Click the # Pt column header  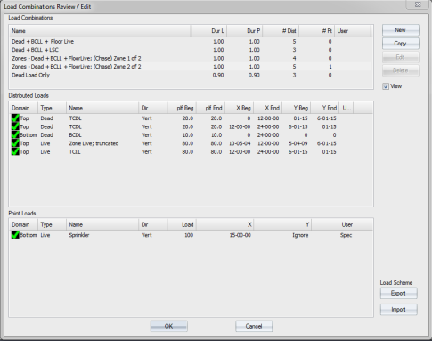pyautogui.click(x=317, y=31)
